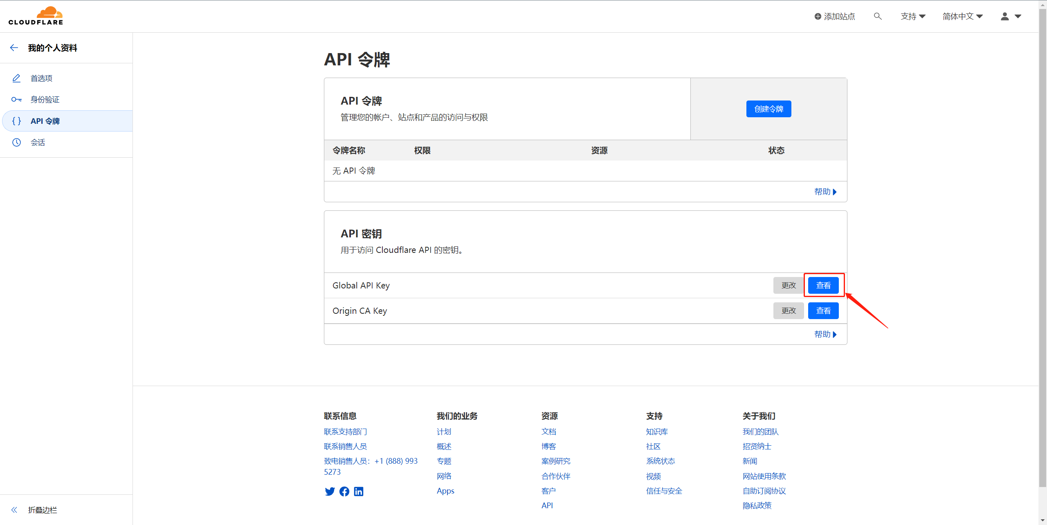This screenshot has width=1047, height=525.
Task: Open Cloudflare's LinkedIn page icon
Action: 359,491
